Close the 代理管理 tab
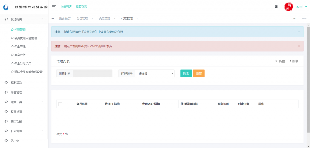The width and height of the screenshot is (310, 148). tap(137, 18)
